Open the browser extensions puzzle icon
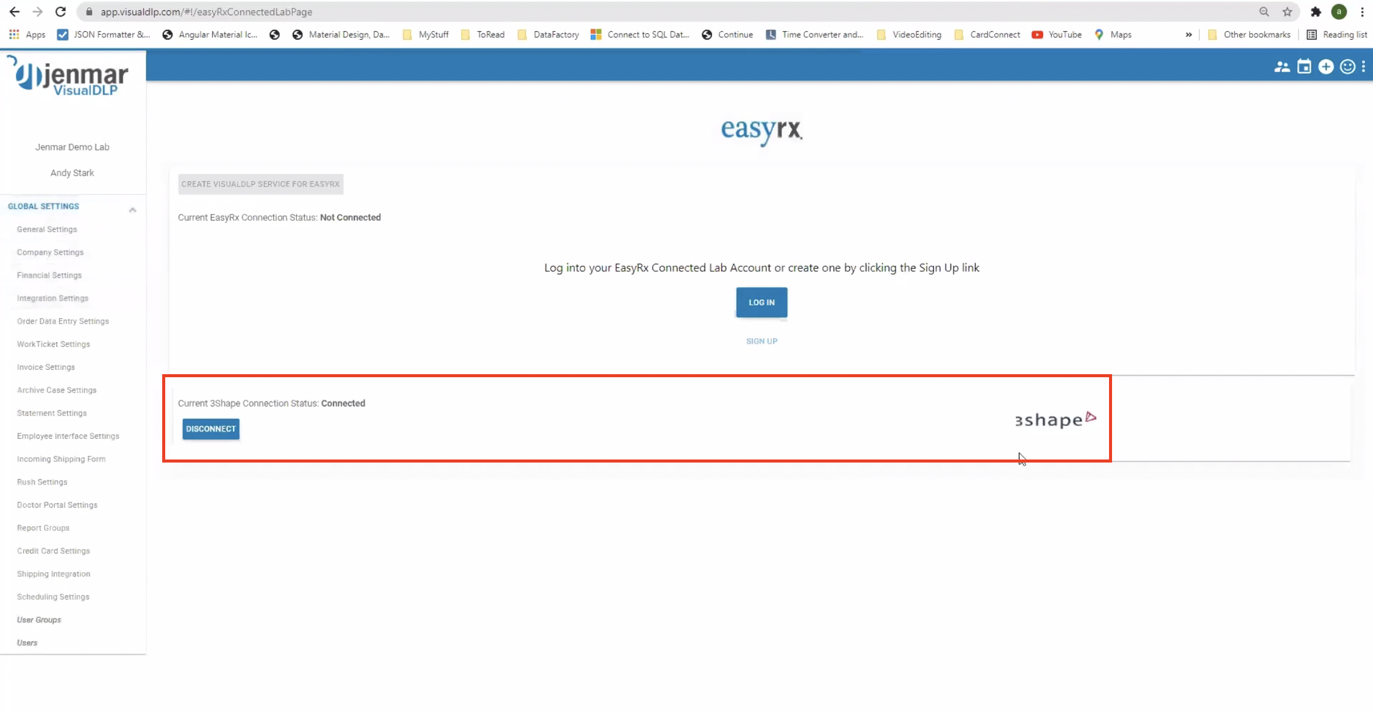 pos(1316,12)
